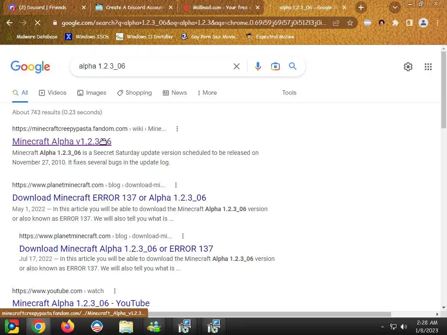Search by image with camera icon
Viewport: 447px width, 335px height.
click(x=275, y=66)
